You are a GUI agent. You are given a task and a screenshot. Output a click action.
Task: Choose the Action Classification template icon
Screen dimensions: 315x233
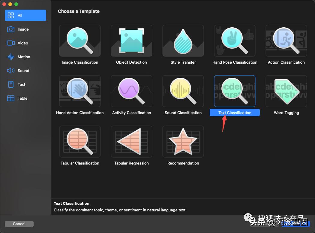[x=286, y=41]
